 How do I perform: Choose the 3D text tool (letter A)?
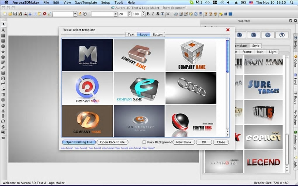(x=3, y=30)
